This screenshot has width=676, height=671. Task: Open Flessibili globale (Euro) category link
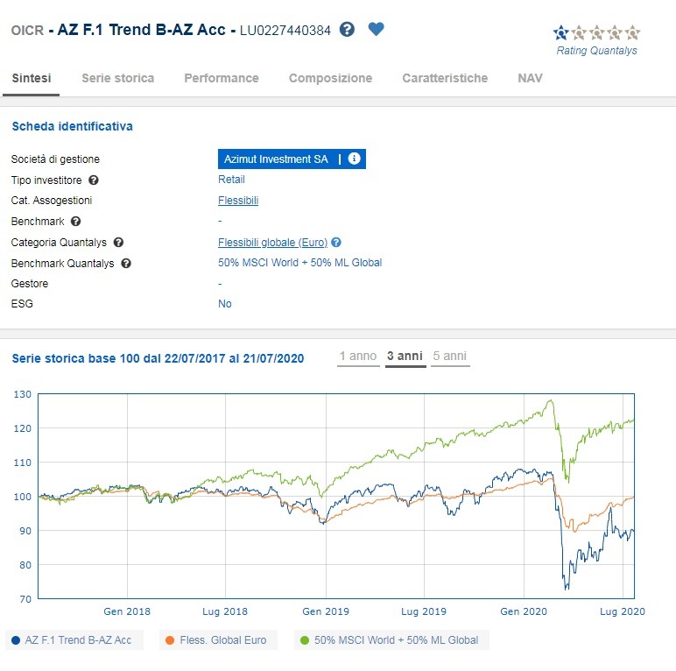tap(272, 243)
